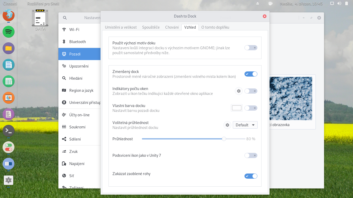The width and height of the screenshot is (353, 198).
Task: Select Wi-Fi in Settings sidebar
Action: click(x=80, y=30)
